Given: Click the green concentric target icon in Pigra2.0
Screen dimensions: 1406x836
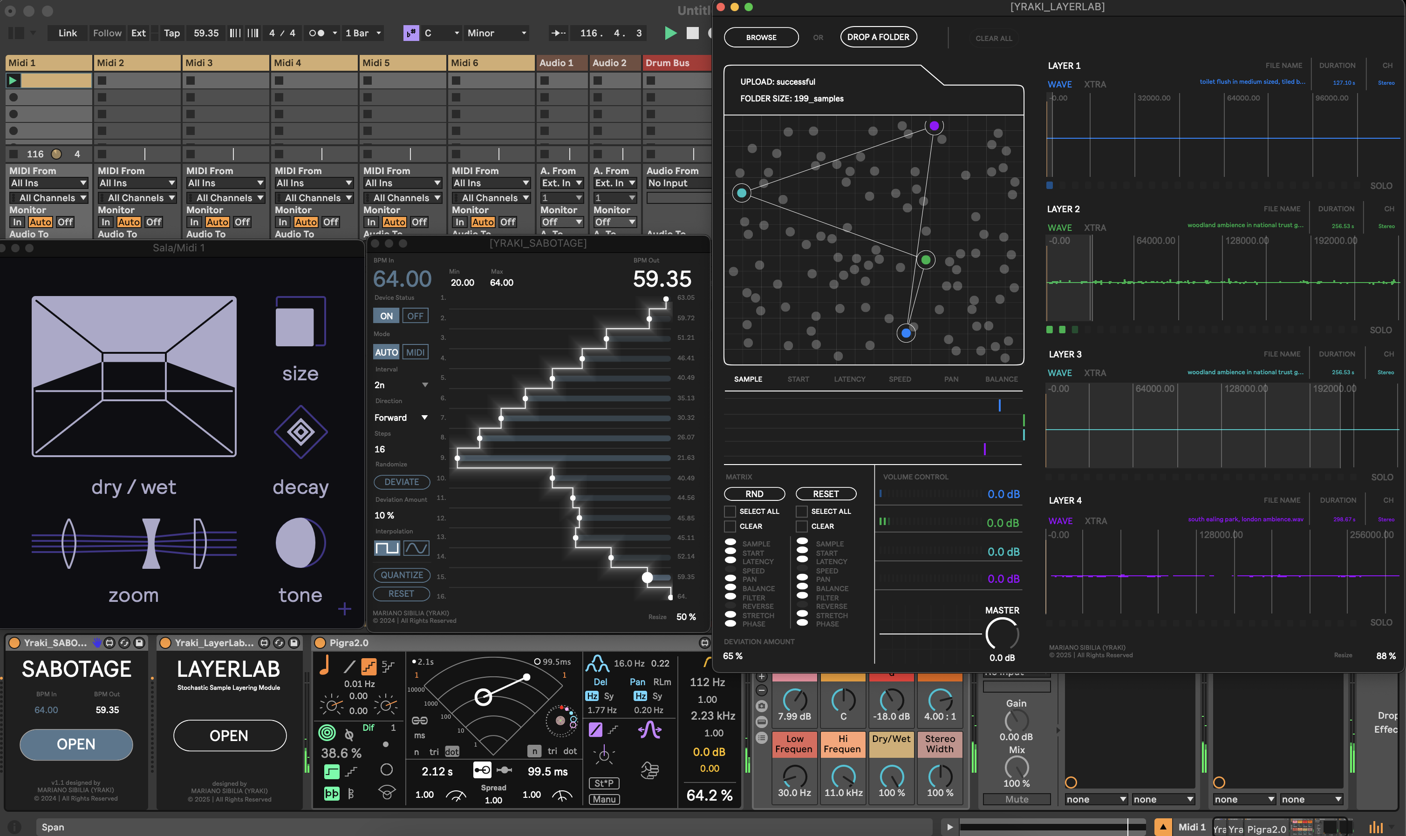Looking at the screenshot, I should [x=327, y=732].
